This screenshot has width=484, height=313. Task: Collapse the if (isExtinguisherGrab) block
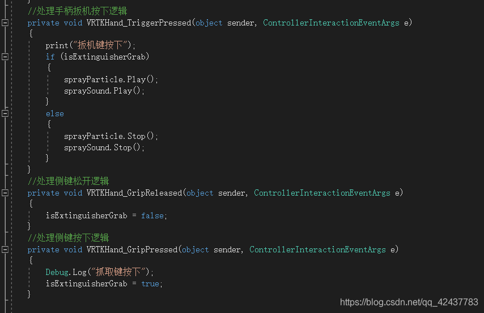click(5, 57)
